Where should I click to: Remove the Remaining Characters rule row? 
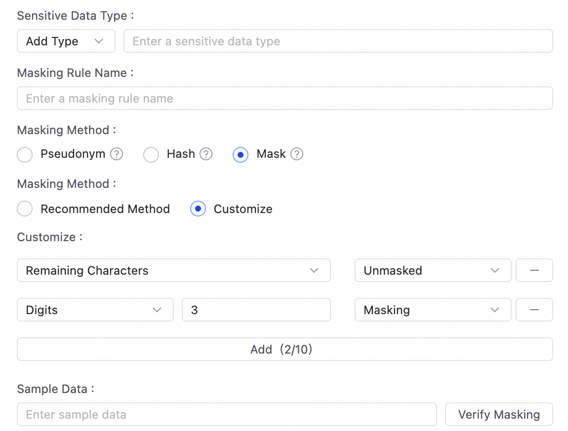pos(534,270)
